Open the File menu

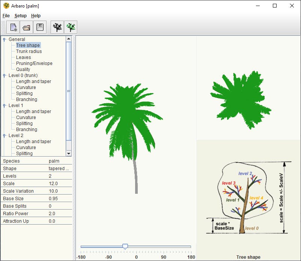click(6, 16)
